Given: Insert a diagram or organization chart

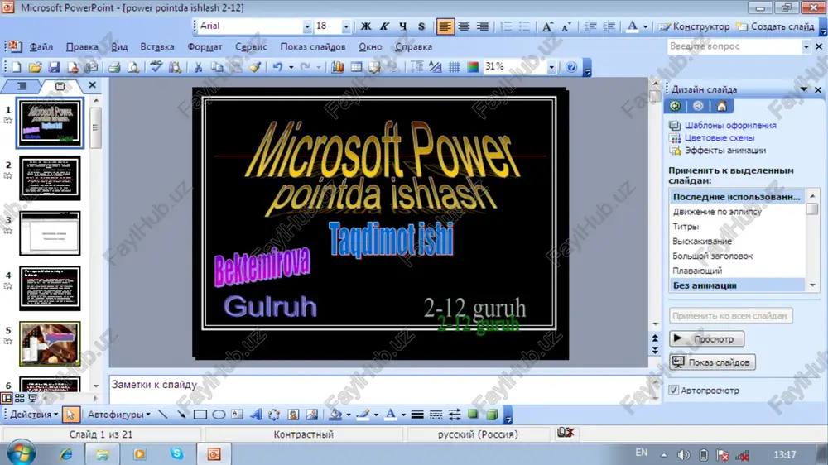Looking at the screenshot, I should (x=274, y=415).
